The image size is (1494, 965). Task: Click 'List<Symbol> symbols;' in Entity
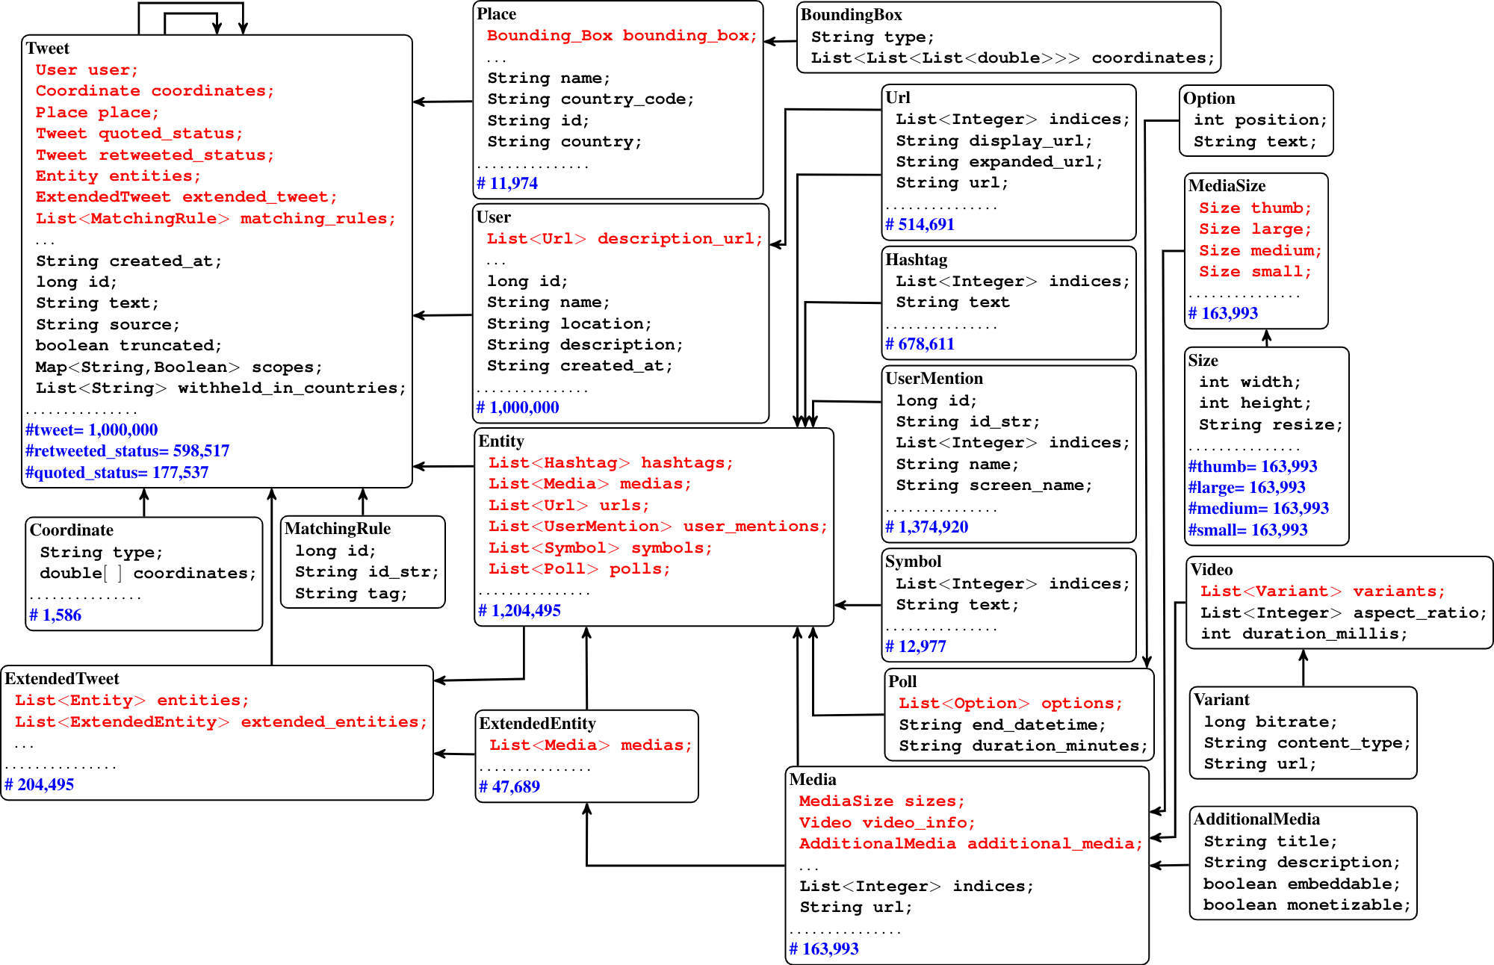pos(600,548)
